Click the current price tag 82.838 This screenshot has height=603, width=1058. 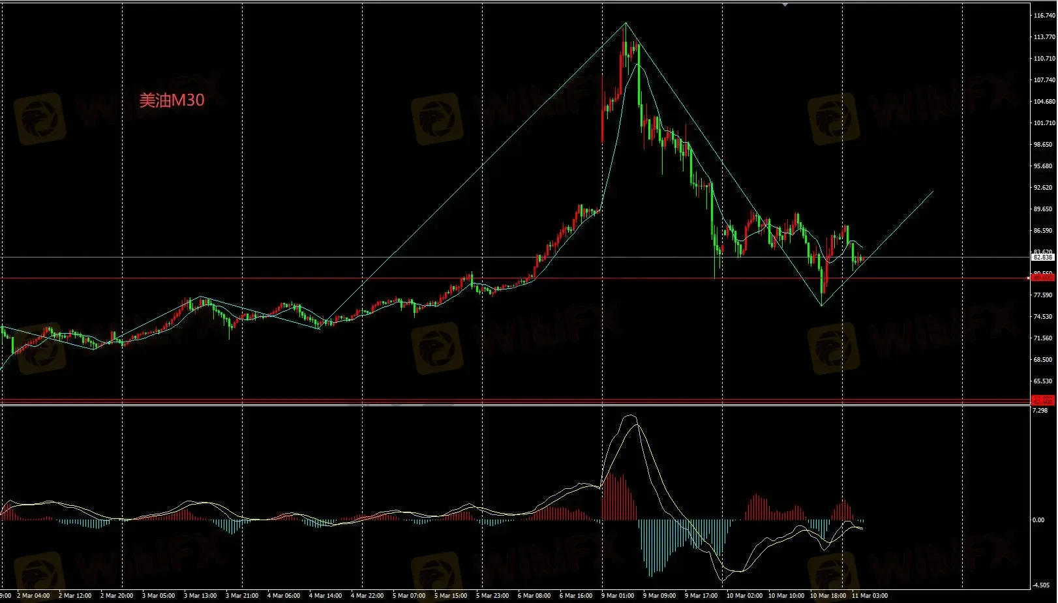(1044, 257)
